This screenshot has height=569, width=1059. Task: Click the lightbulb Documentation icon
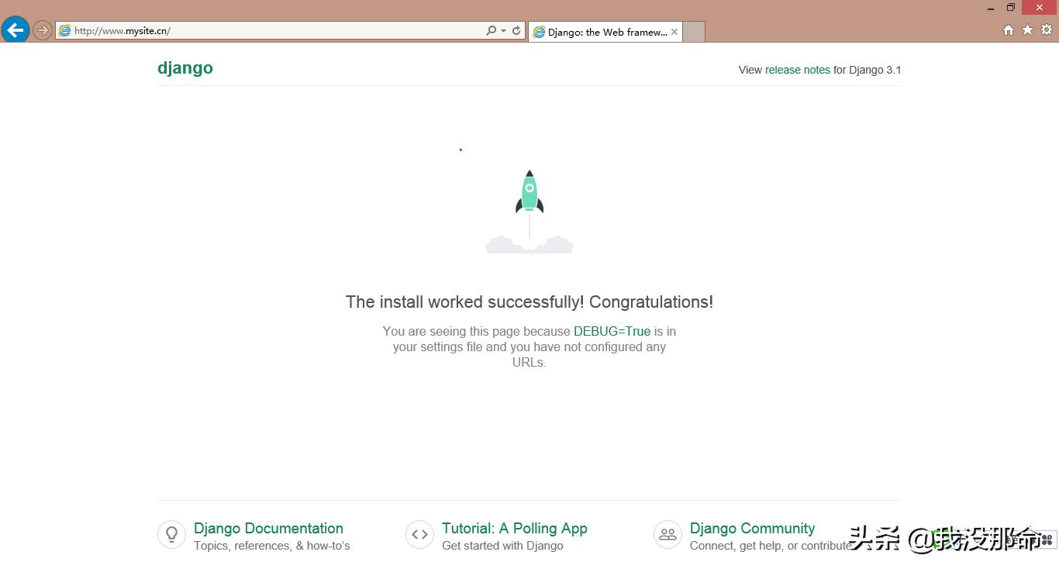pos(172,534)
